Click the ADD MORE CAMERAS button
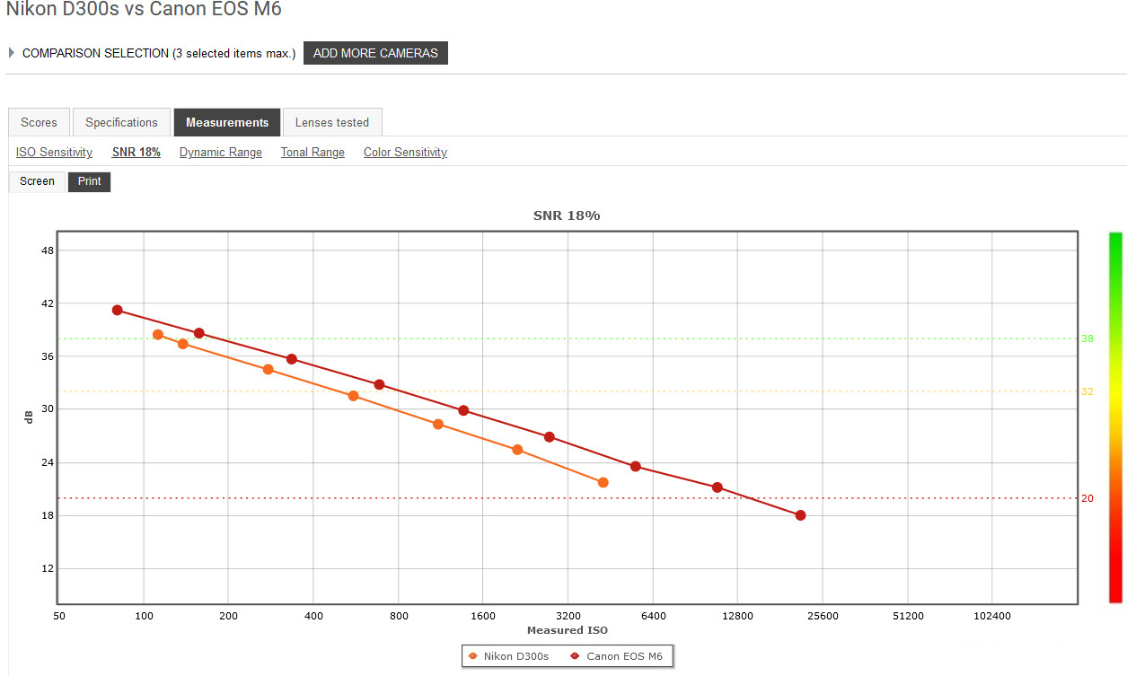This screenshot has height=676, width=1127. (375, 53)
